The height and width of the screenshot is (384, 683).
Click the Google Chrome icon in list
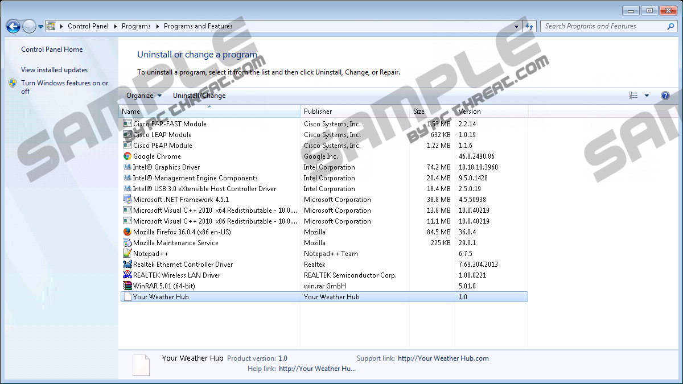127,156
